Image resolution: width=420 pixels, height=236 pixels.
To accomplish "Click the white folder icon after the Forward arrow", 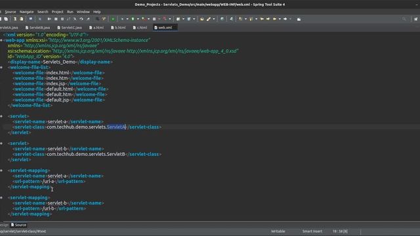I will coord(299,19).
